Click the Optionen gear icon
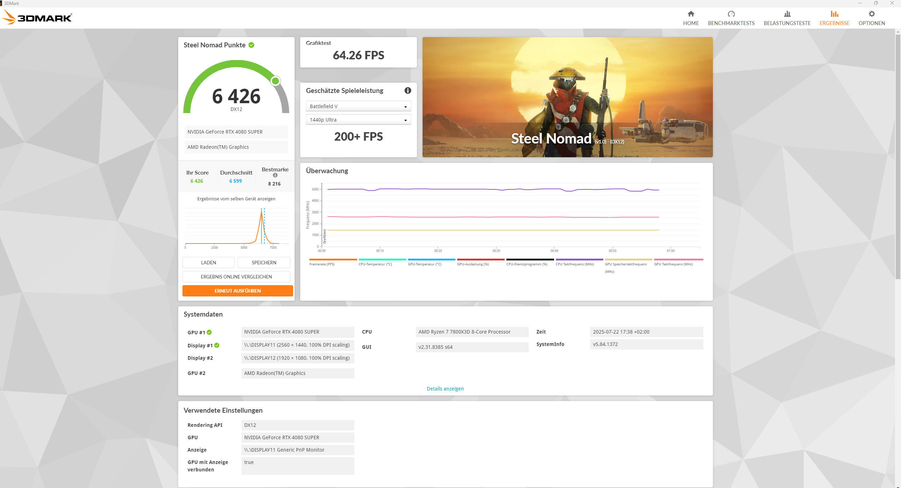Image resolution: width=901 pixels, height=488 pixels. point(871,14)
